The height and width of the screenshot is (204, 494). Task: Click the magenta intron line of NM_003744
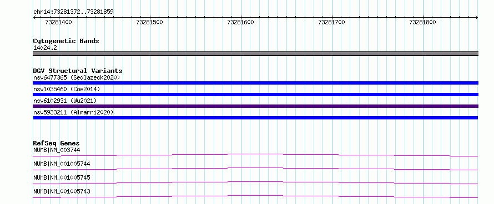click(x=255, y=154)
